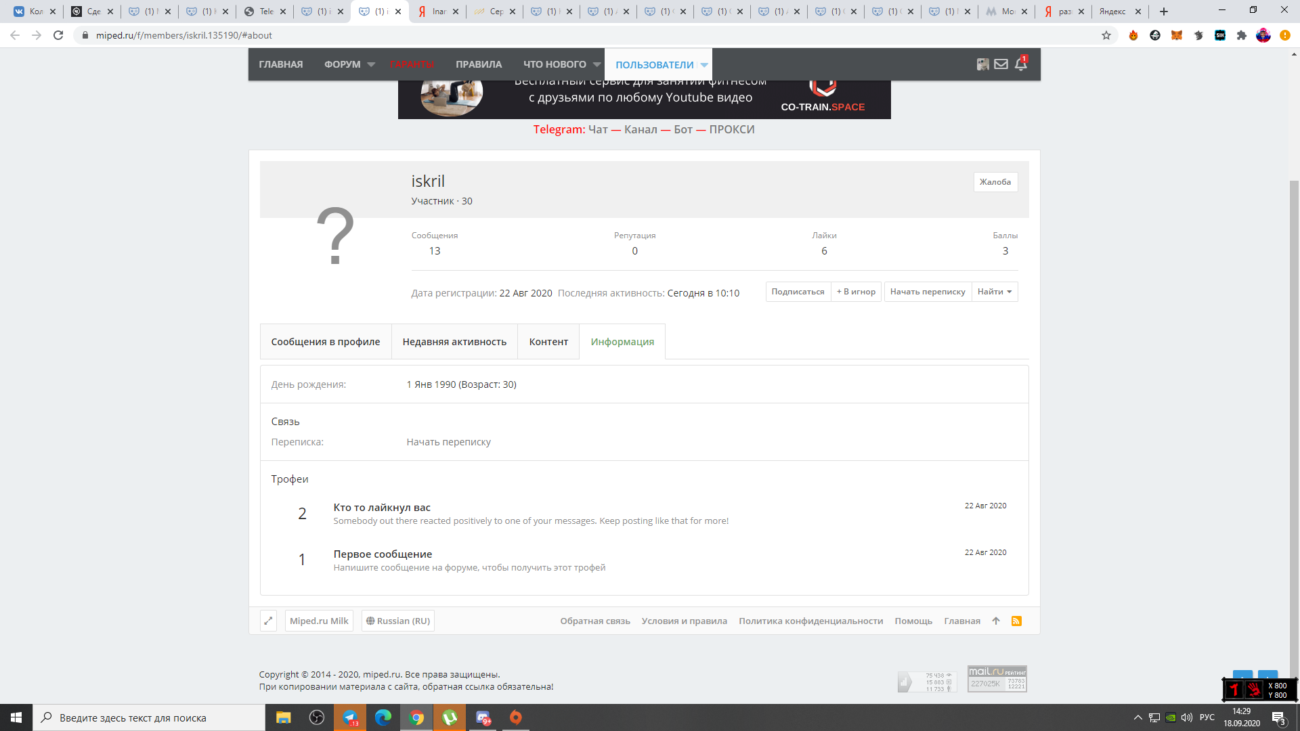Select the Контент tab
The height and width of the screenshot is (731, 1300).
click(548, 342)
